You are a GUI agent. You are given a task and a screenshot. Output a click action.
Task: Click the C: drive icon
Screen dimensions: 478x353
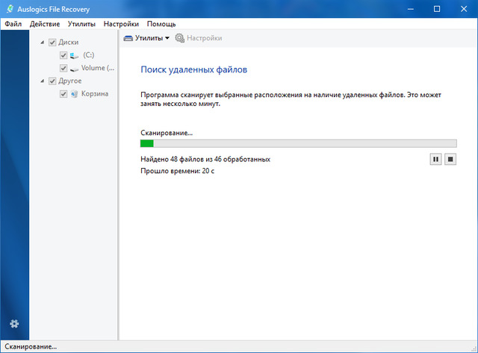click(x=74, y=55)
